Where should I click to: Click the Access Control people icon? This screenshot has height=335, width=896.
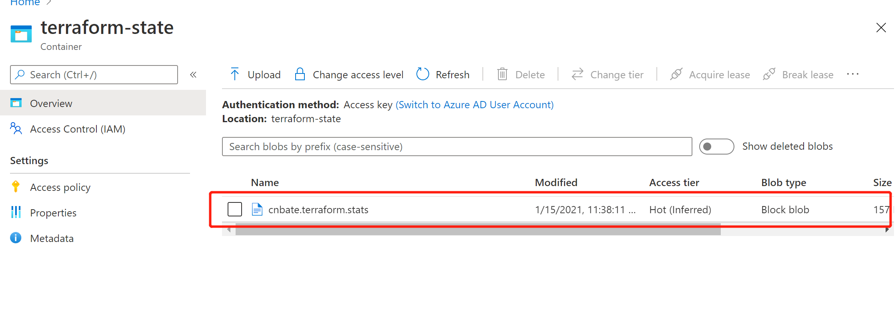16,129
